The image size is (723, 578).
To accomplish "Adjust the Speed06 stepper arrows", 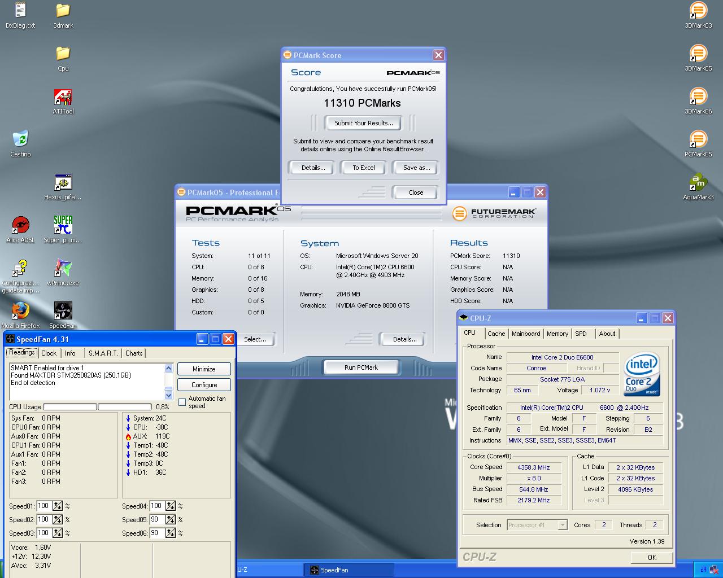I will tap(171, 533).
